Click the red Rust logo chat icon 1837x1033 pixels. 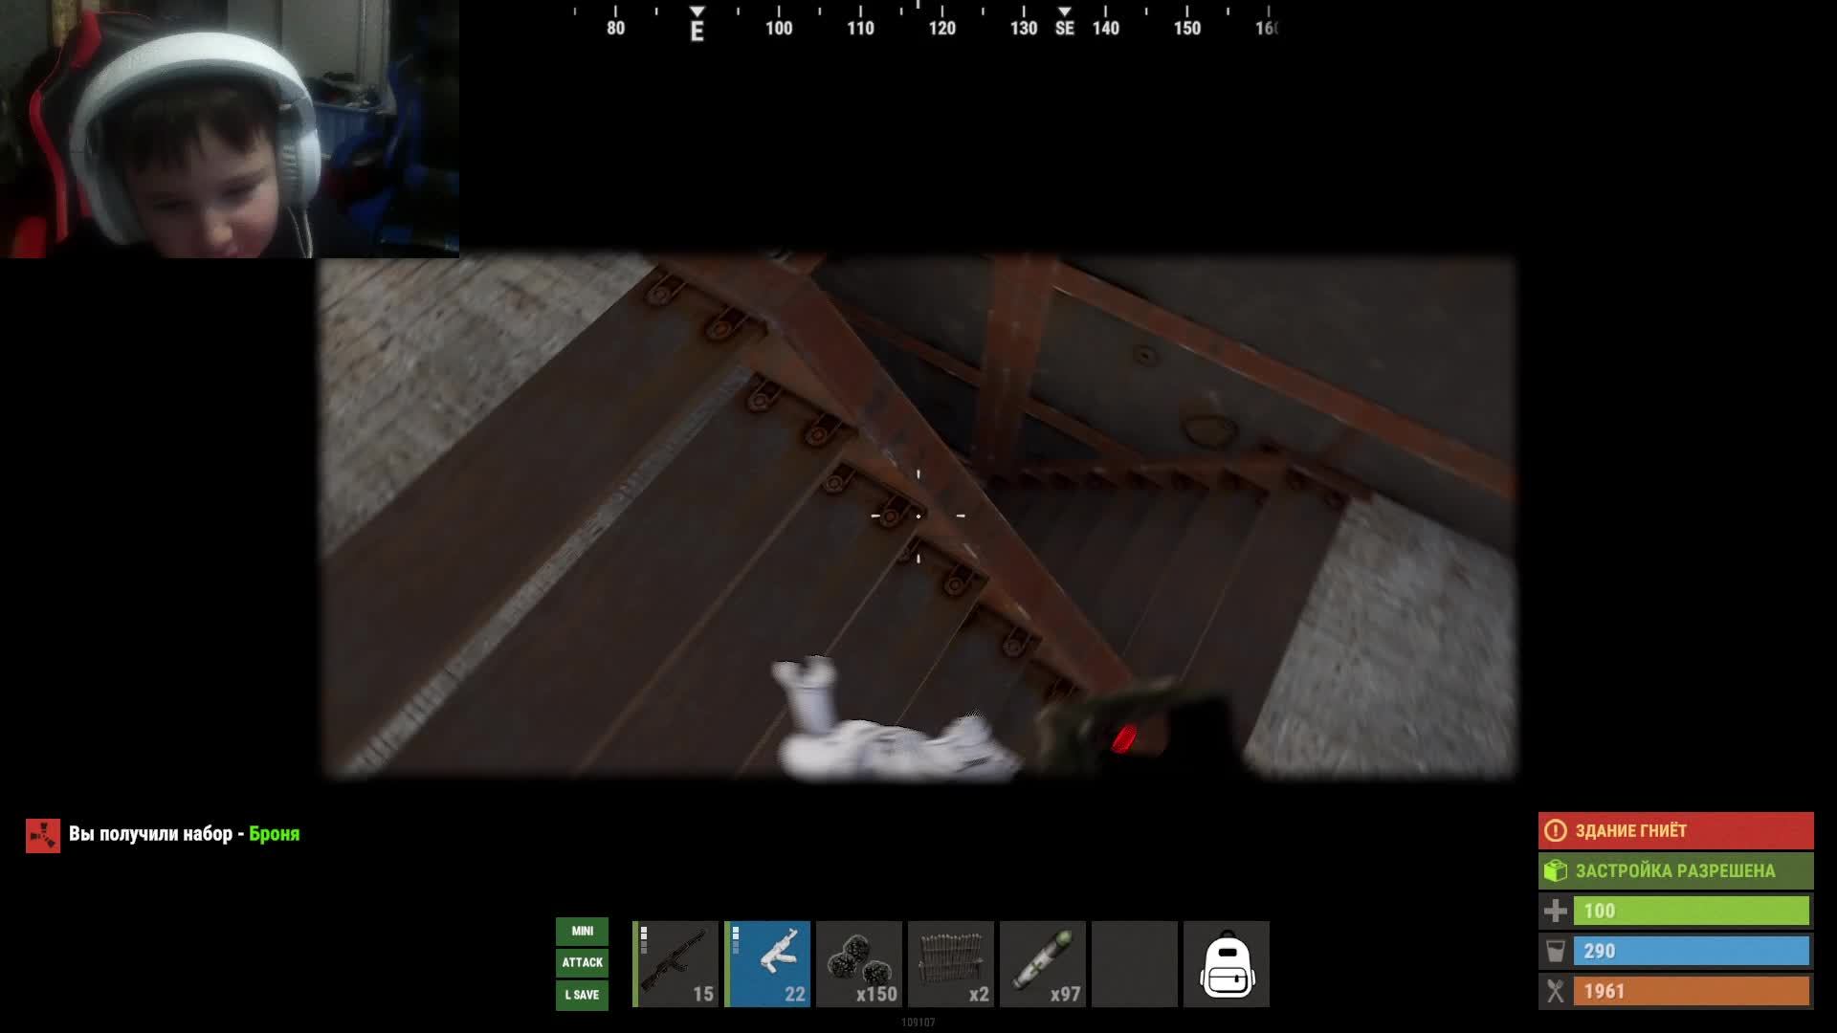tap(43, 835)
